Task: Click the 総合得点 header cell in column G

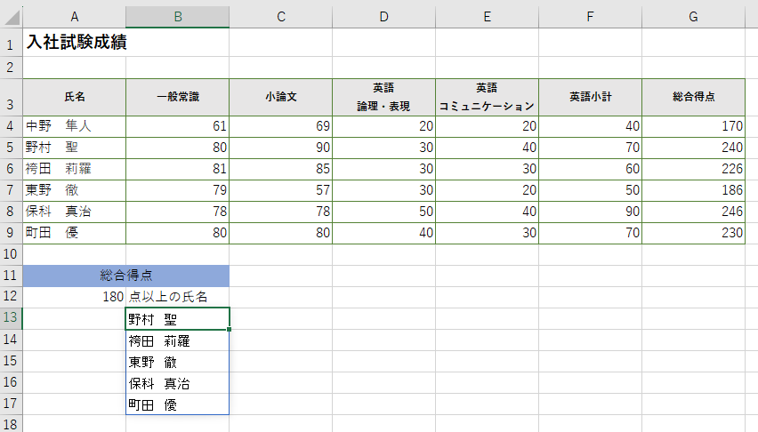Action: tap(693, 97)
